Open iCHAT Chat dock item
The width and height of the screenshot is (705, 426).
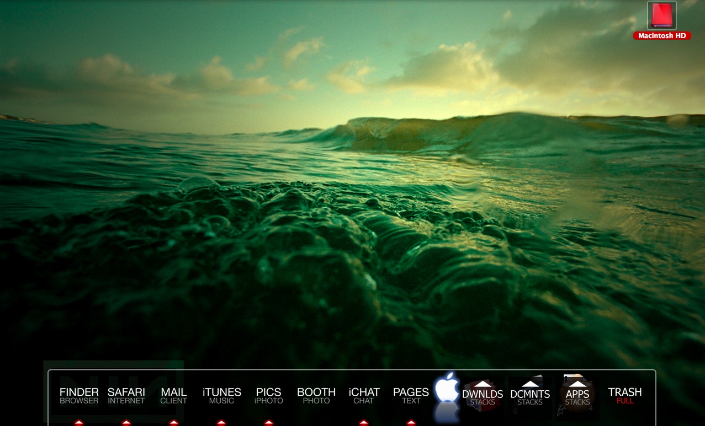click(364, 396)
